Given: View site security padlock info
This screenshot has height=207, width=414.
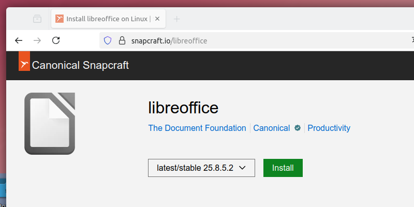Looking at the screenshot, I should point(122,40).
